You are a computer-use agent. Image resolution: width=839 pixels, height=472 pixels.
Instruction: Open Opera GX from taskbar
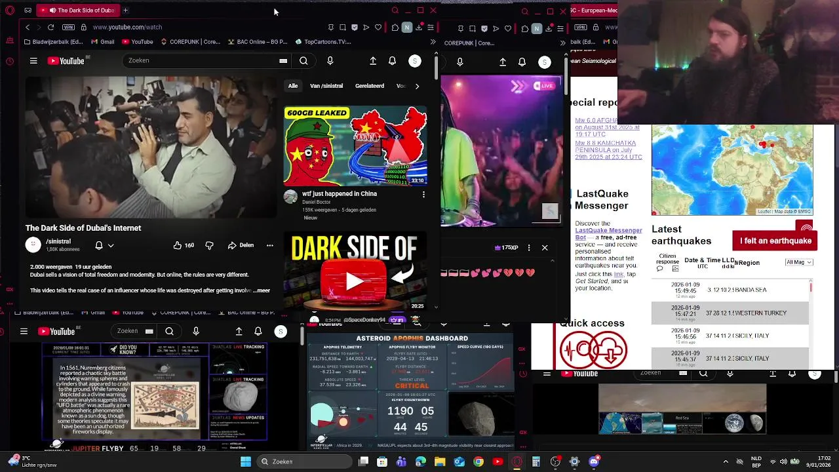pyautogui.click(x=517, y=462)
